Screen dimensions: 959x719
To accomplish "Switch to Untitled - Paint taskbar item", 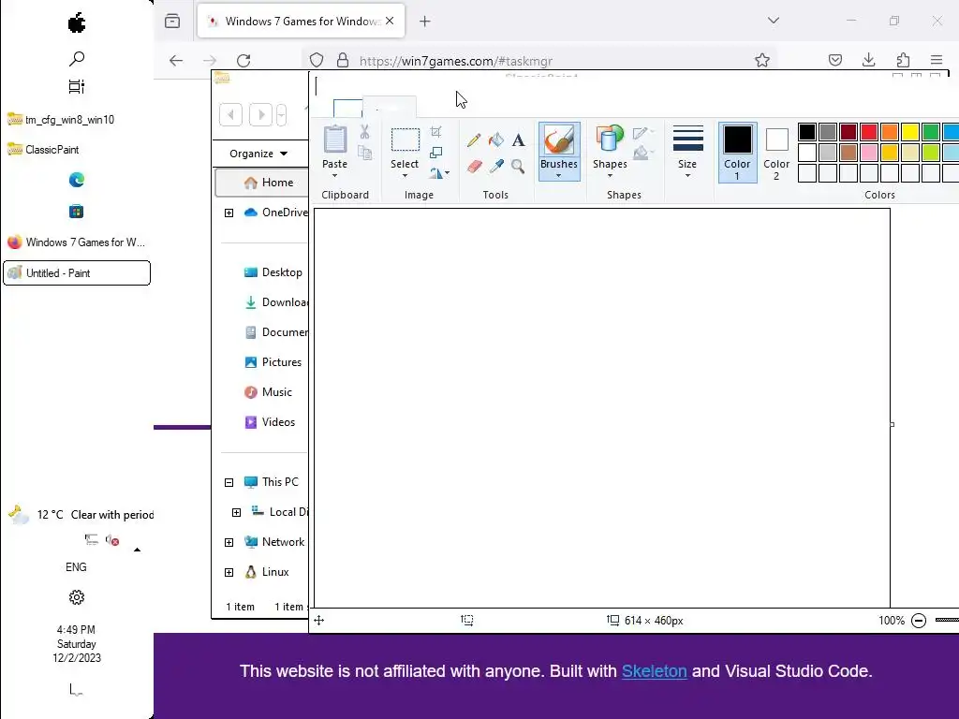I will [77, 272].
